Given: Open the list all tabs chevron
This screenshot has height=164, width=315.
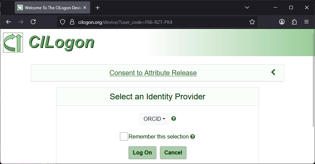Looking at the screenshot, I should click(247, 7).
